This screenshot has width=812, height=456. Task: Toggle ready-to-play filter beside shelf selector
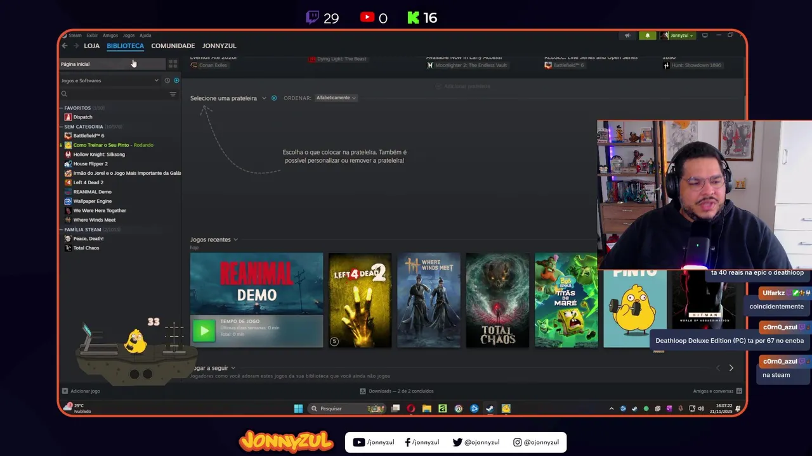click(274, 98)
